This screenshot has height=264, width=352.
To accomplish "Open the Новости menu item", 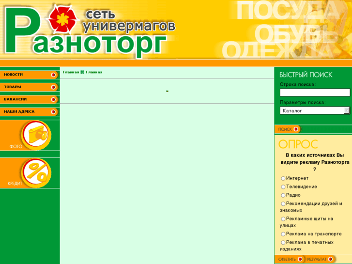I will [29, 75].
